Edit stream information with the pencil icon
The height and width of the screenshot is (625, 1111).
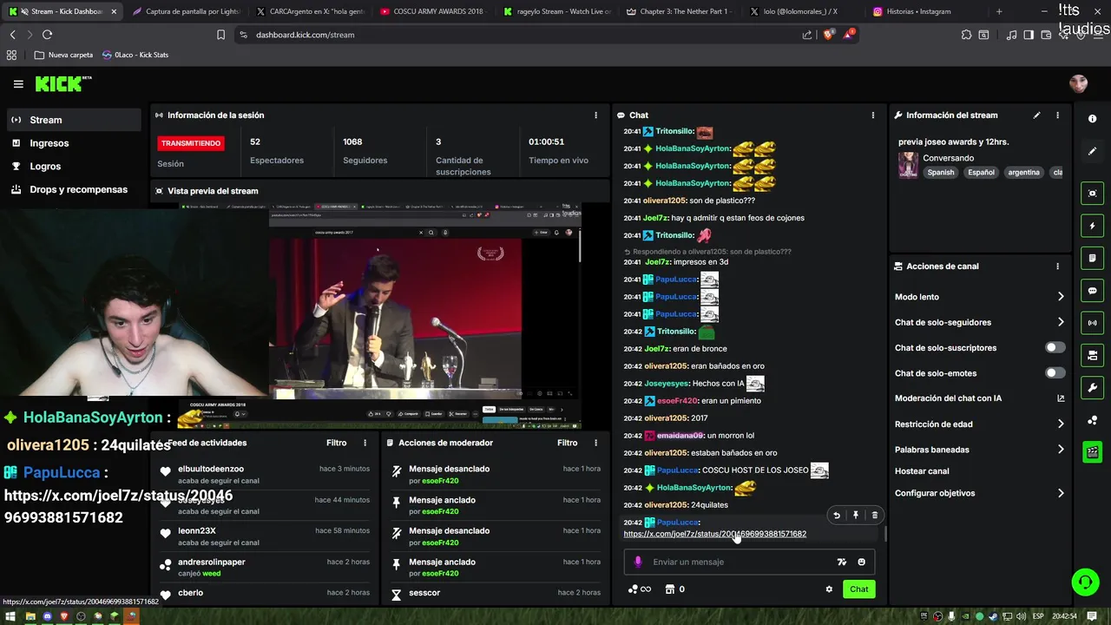(1036, 115)
